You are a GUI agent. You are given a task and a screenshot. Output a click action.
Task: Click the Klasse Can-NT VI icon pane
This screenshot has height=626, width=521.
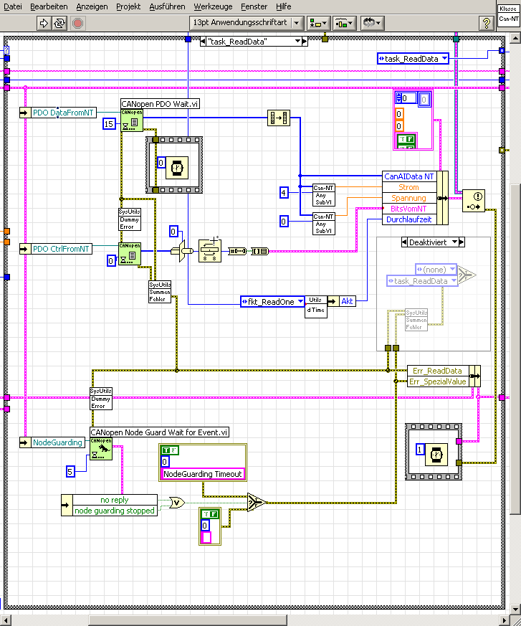click(509, 15)
